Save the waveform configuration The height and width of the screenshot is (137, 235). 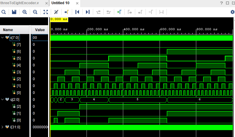14,12
